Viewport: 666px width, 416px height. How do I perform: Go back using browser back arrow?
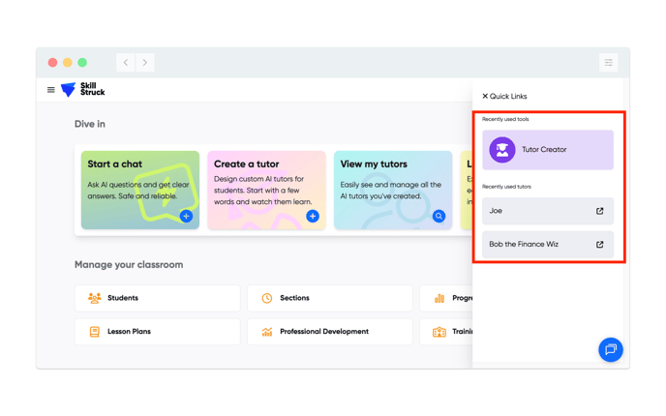coord(126,63)
